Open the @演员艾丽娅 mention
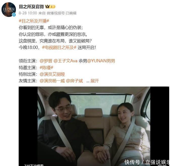Viewport: 173px width, 166px height. 52,74
